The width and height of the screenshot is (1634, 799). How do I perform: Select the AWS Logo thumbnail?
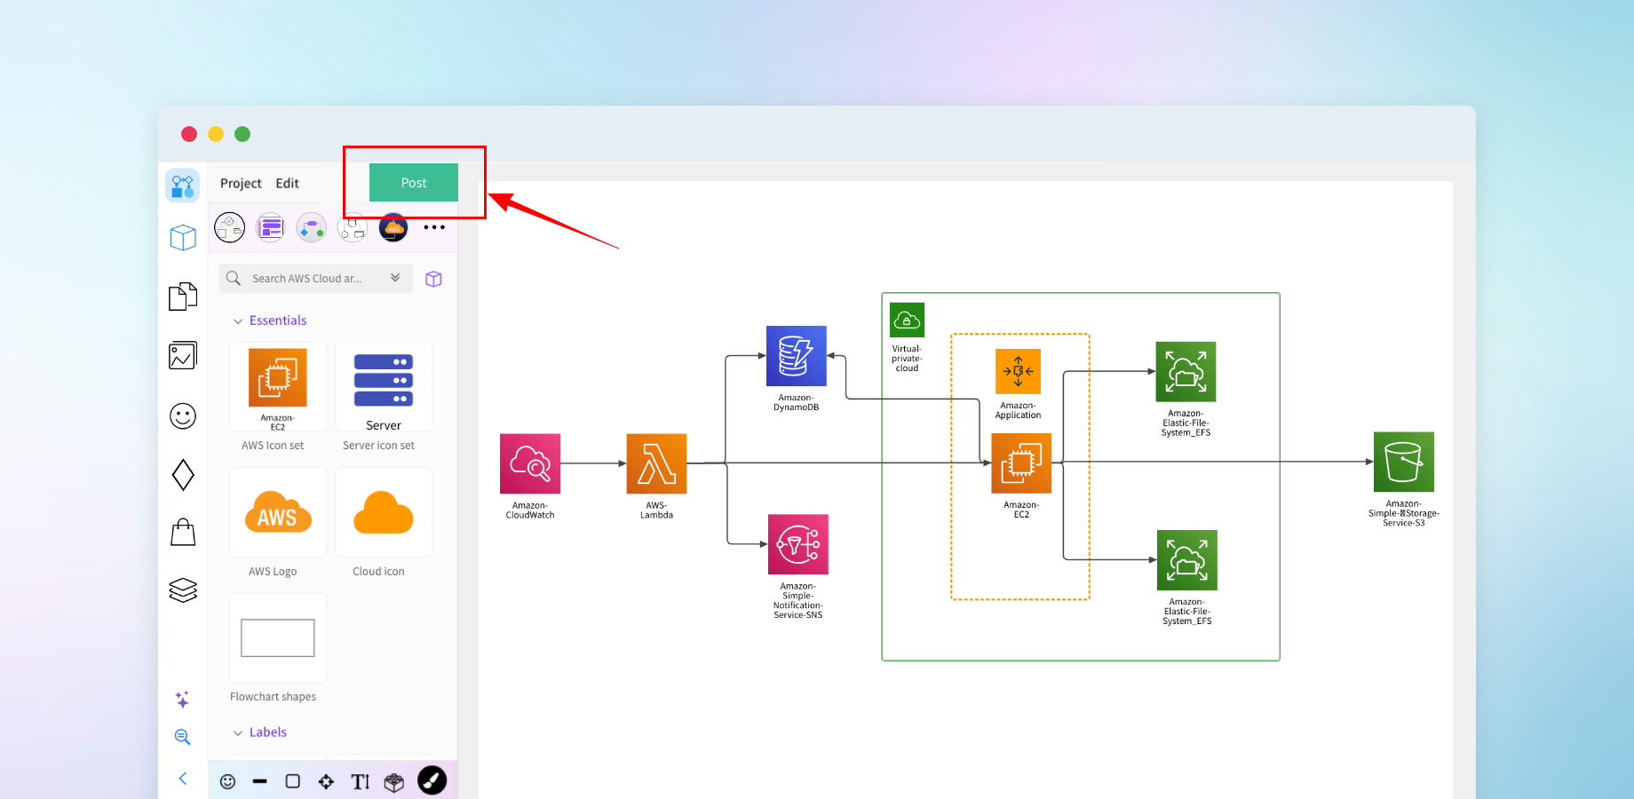tap(278, 513)
